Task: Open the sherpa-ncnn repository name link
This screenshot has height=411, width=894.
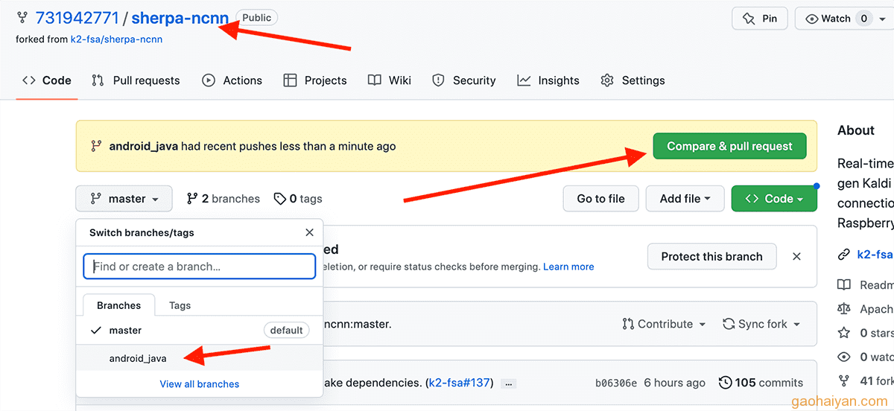Action: point(180,18)
